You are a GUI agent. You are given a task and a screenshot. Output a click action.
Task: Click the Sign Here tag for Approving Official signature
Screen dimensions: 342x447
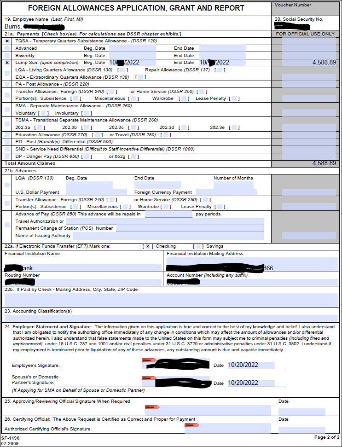click(x=152, y=407)
